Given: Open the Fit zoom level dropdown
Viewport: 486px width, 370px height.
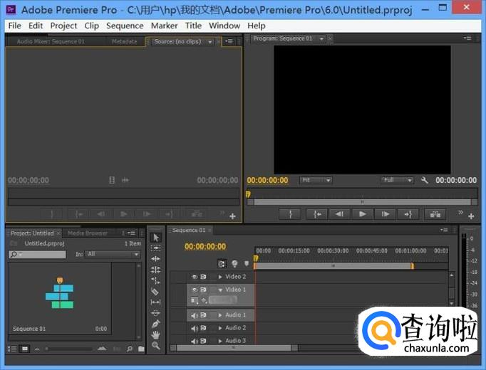Looking at the screenshot, I should click(315, 181).
